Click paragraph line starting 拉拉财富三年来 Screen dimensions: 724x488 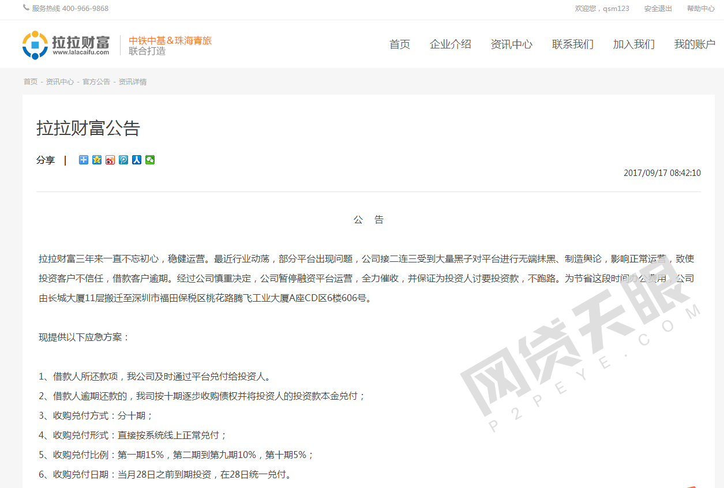366,259
